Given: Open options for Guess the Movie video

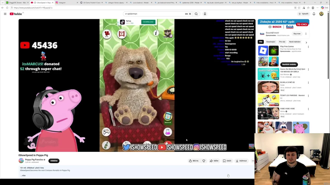Looking at the screenshot, I should 308,69.
